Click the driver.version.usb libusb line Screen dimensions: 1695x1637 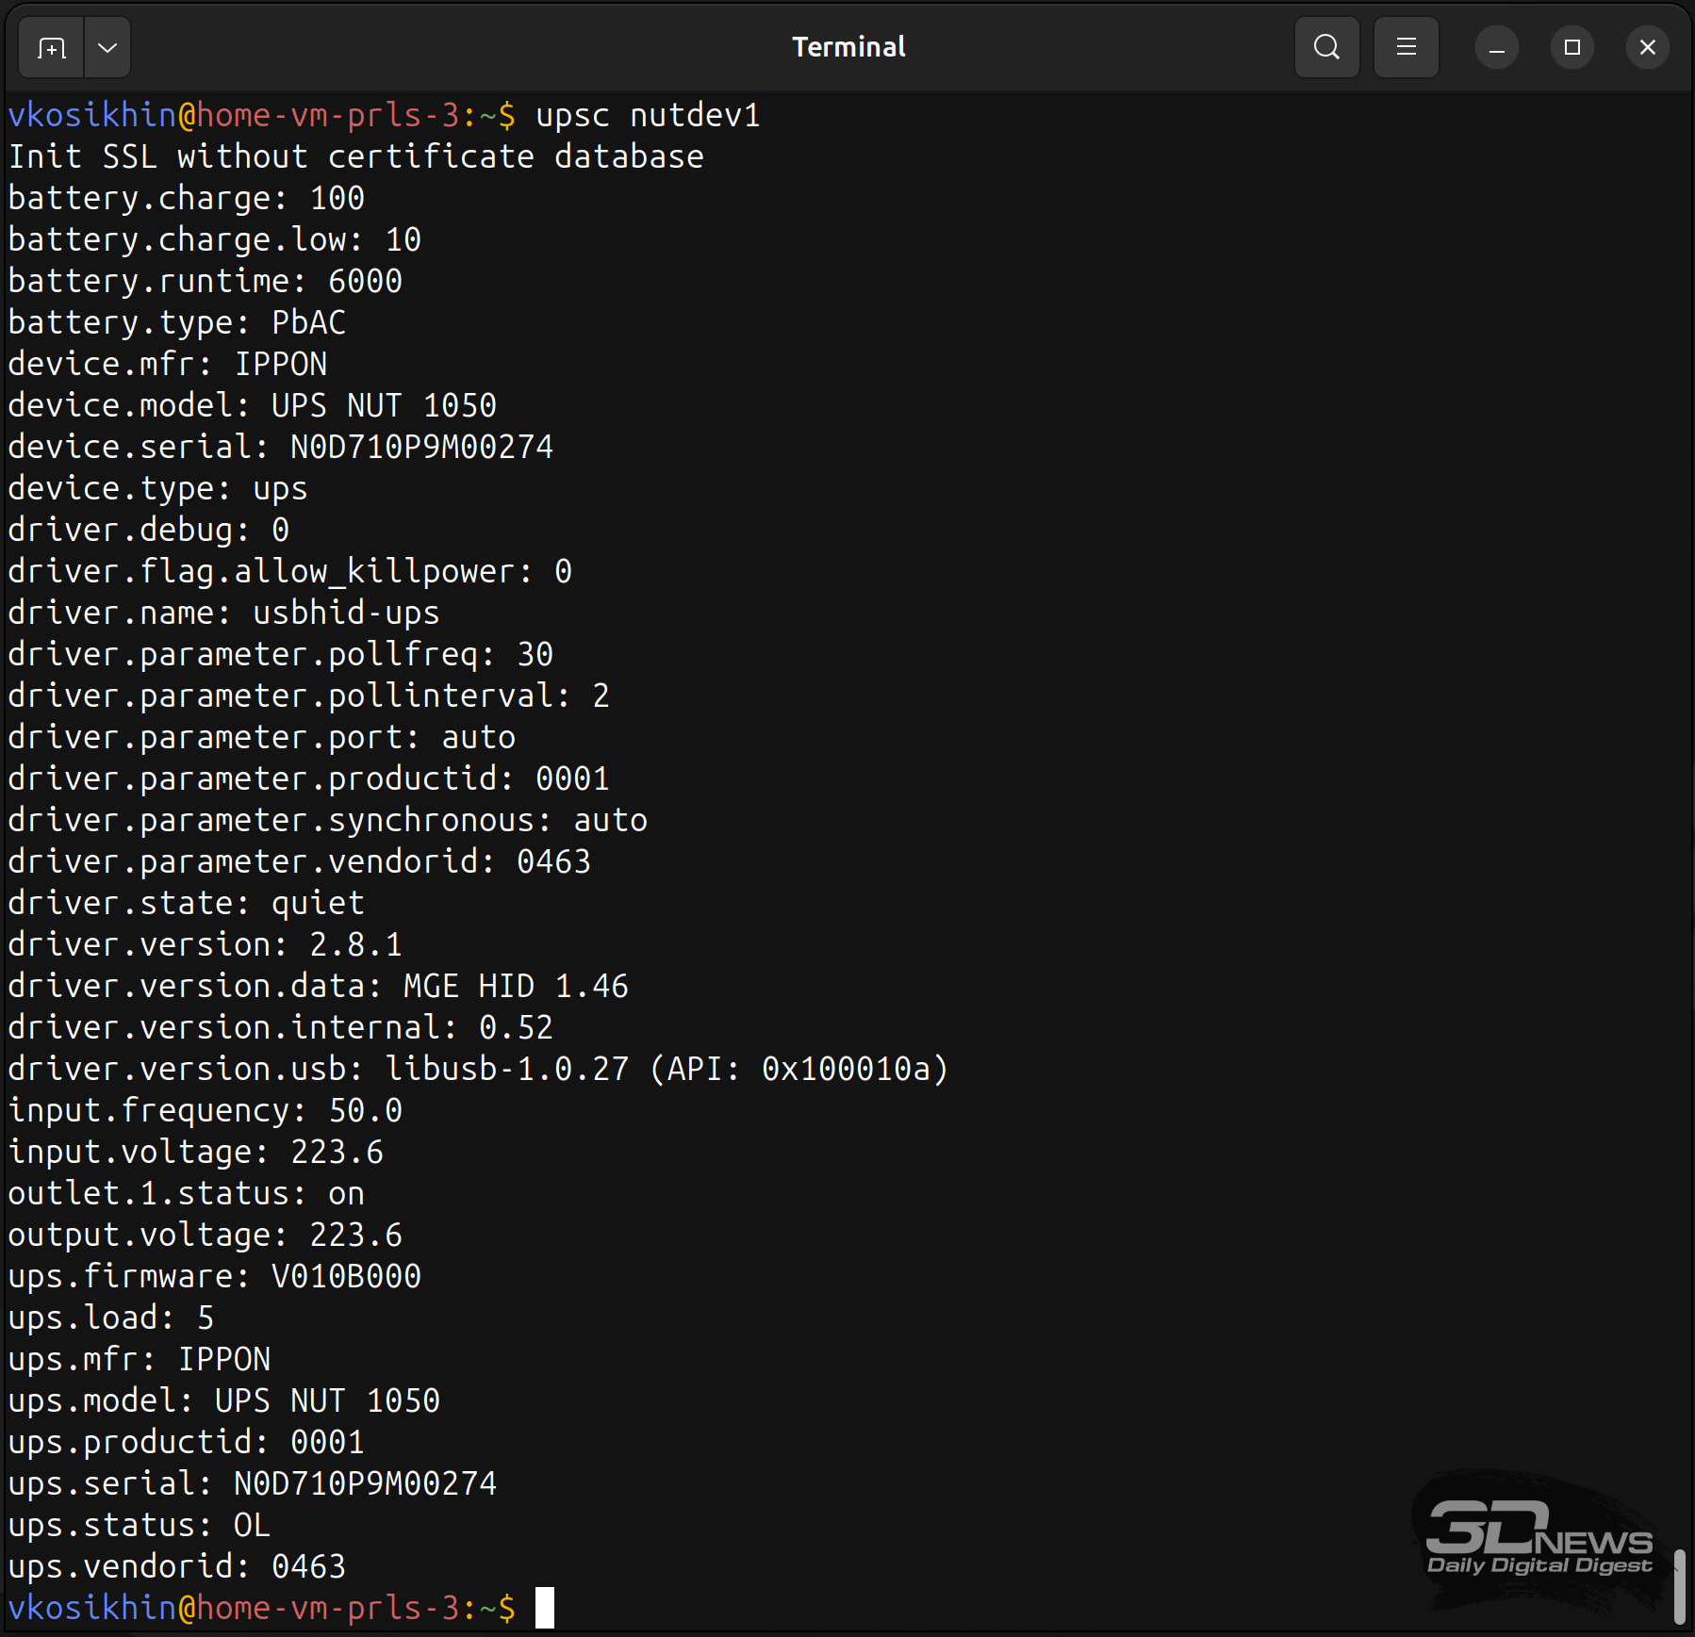pyautogui.click(x=478, y=1069)
